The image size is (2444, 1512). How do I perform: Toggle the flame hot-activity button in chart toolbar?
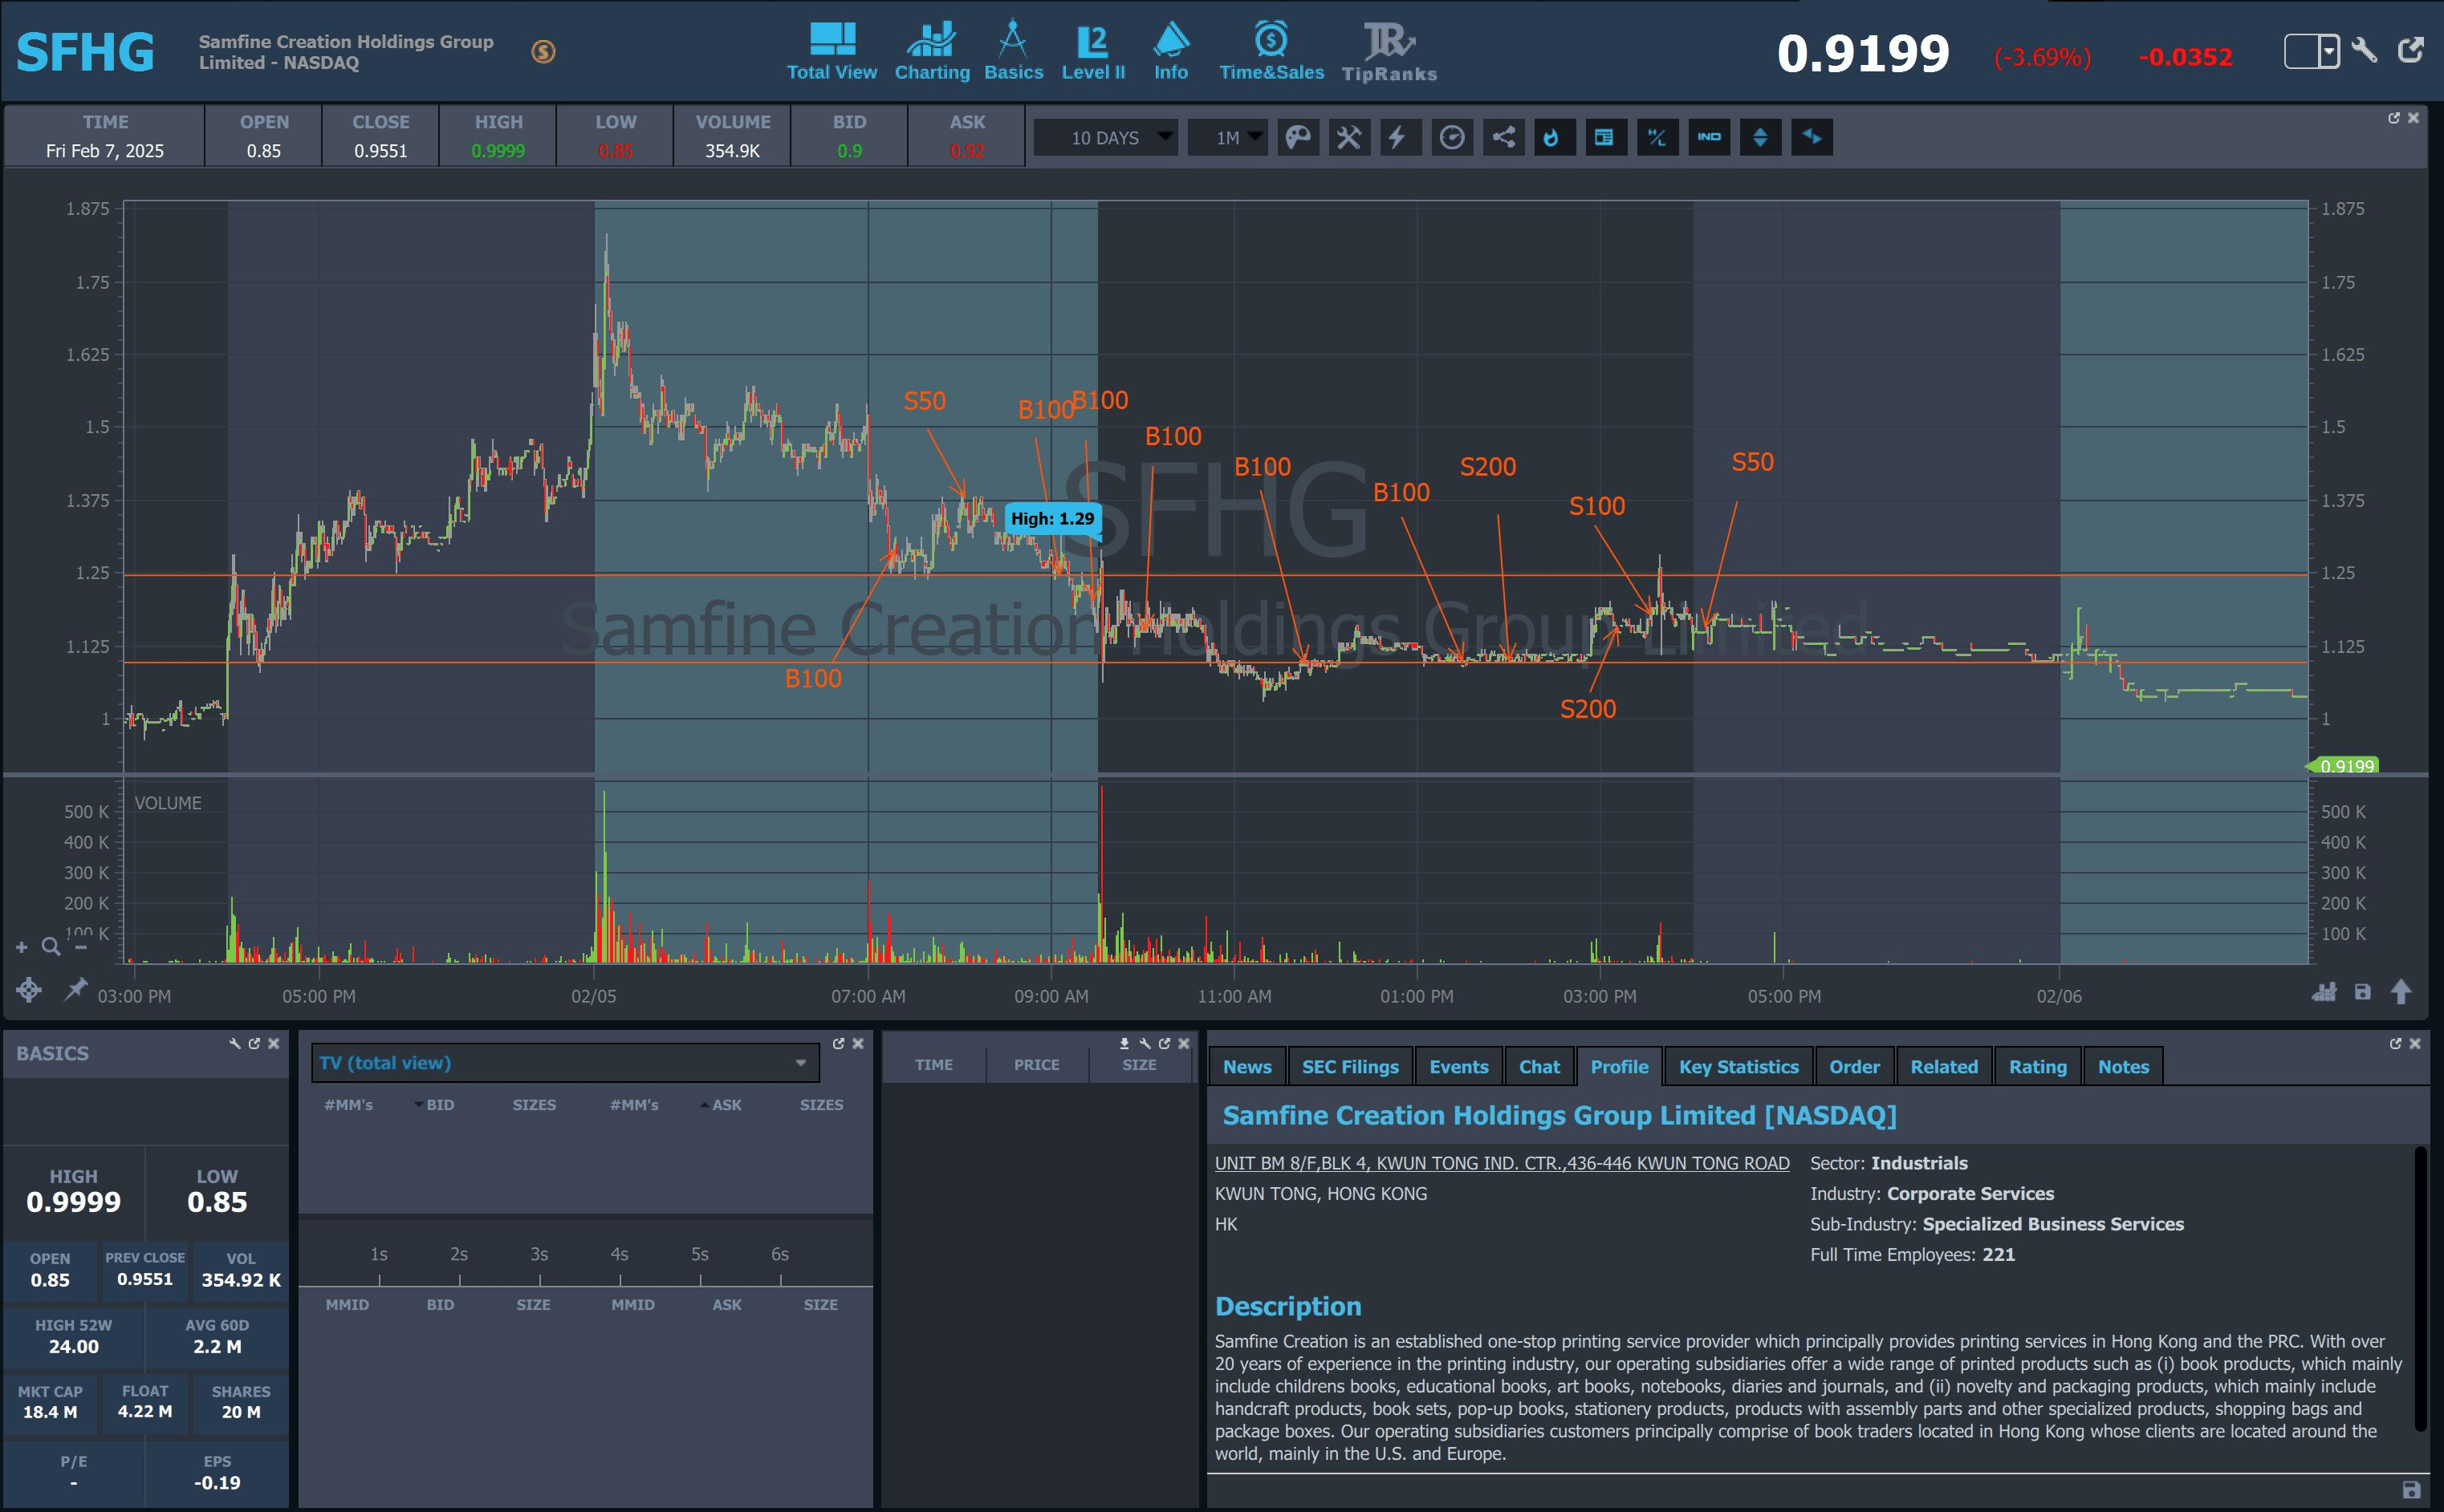click(x=1554, y=137)
